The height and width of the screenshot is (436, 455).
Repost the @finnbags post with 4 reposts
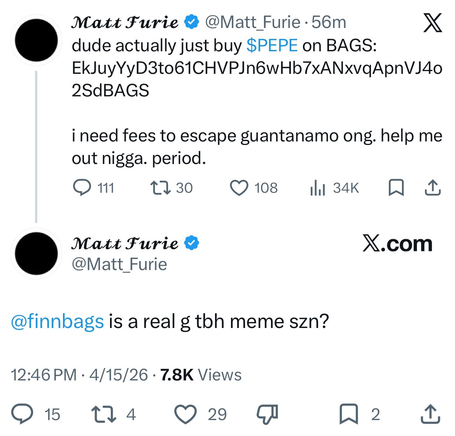point(103,414)
